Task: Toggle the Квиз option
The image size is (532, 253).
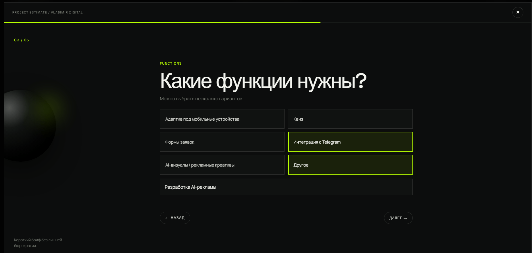Action: point(350,119)
